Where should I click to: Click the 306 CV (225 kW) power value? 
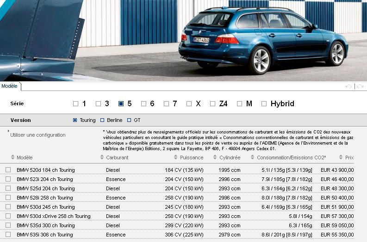(184, 235)
